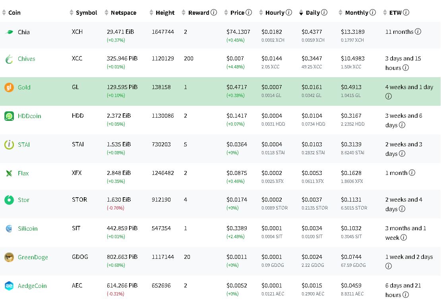Sort table by Coin column arrows
The image size is (441, 301).
click(4, 13)
